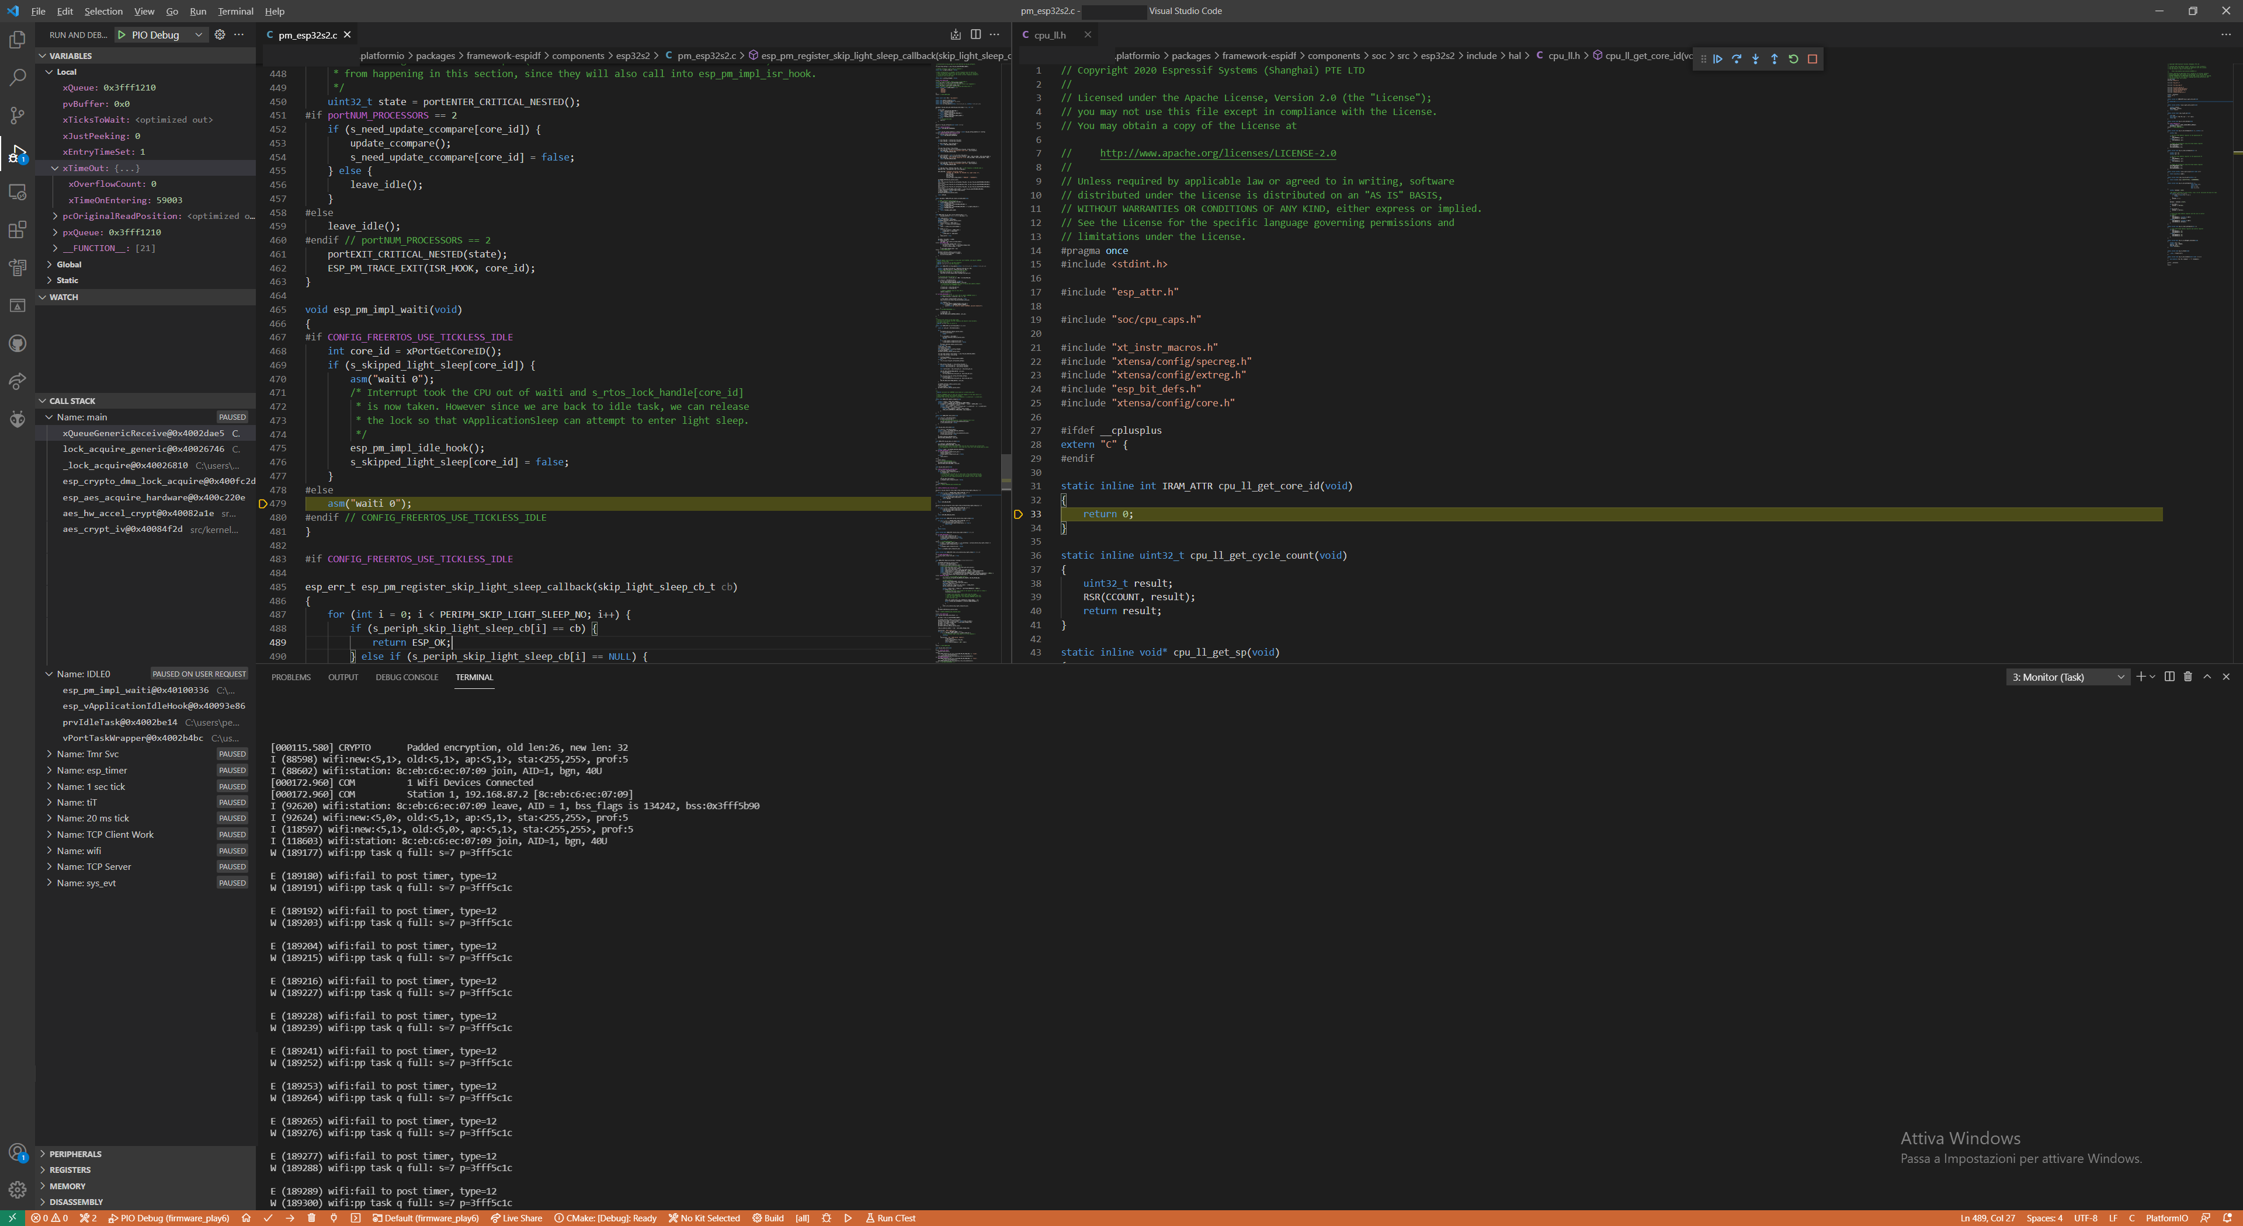2243x1226 pixels.
Task: Open launch.json via debug gear icon
Action: click(x=220, y=35)
